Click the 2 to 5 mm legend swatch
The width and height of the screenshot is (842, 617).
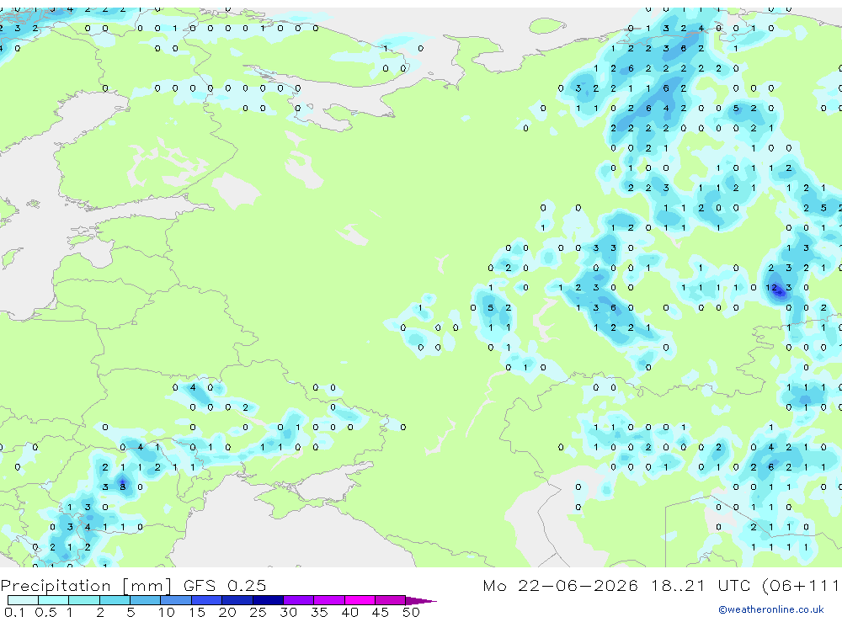(115, 600)
